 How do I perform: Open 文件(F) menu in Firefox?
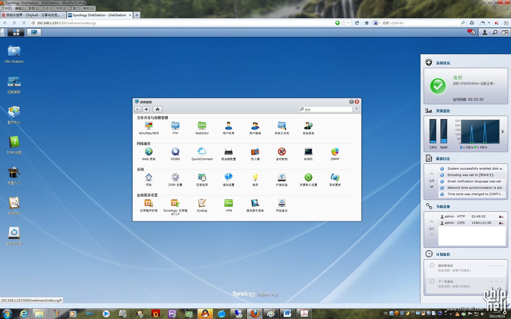(7, 9)
